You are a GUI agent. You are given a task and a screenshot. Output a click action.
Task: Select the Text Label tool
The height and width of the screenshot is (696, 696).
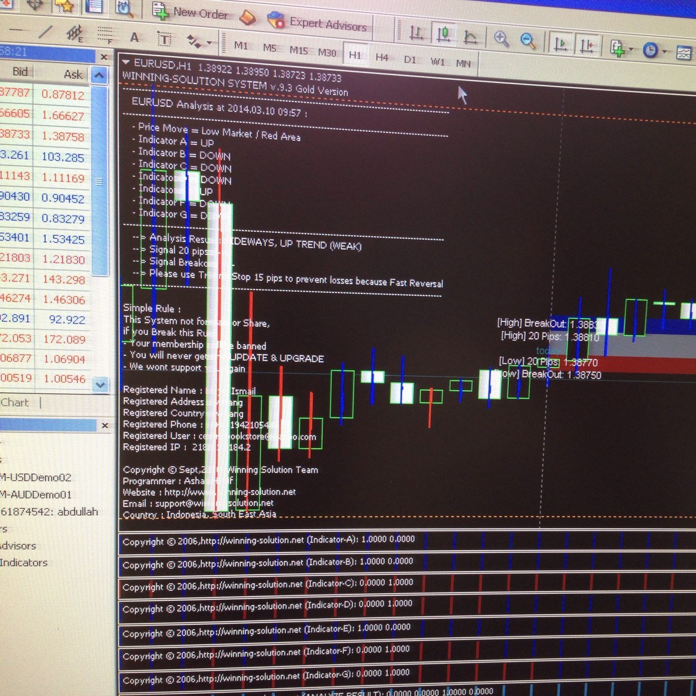165,39
